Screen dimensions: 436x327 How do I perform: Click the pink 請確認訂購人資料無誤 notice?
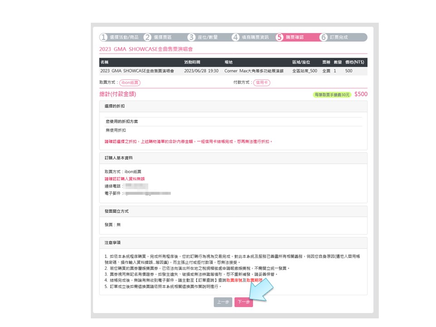(x=124, y=179)
